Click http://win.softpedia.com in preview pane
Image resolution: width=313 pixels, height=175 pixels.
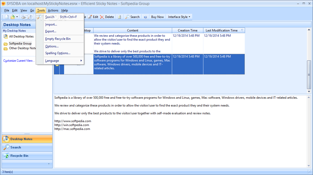pyautogui.click(x=72, y=125)
